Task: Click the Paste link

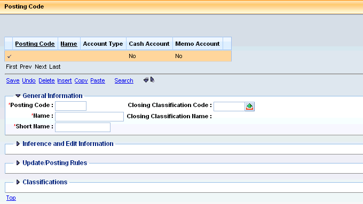Action: [98, 80]
